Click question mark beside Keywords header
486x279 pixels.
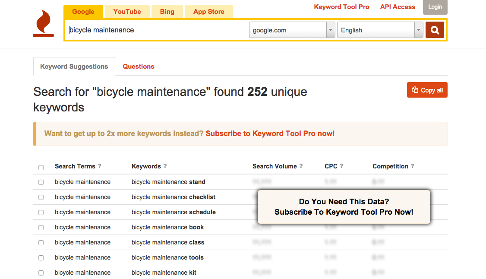(165, 166)
